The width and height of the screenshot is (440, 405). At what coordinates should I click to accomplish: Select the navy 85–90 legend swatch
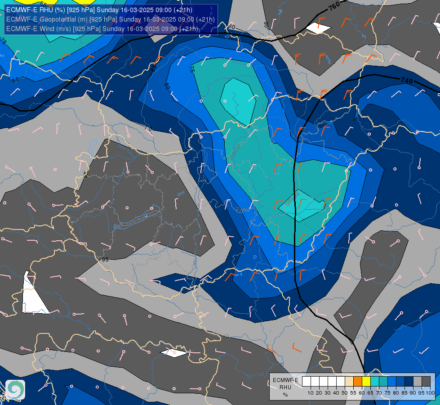click(409, 382)
